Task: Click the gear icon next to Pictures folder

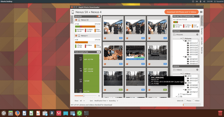Action: pos(197,35)
